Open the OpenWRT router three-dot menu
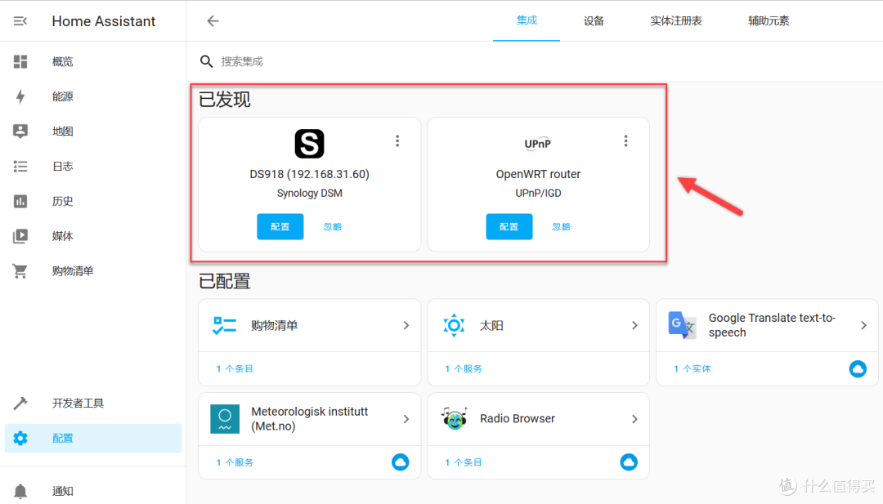 [x=625, y=140]
